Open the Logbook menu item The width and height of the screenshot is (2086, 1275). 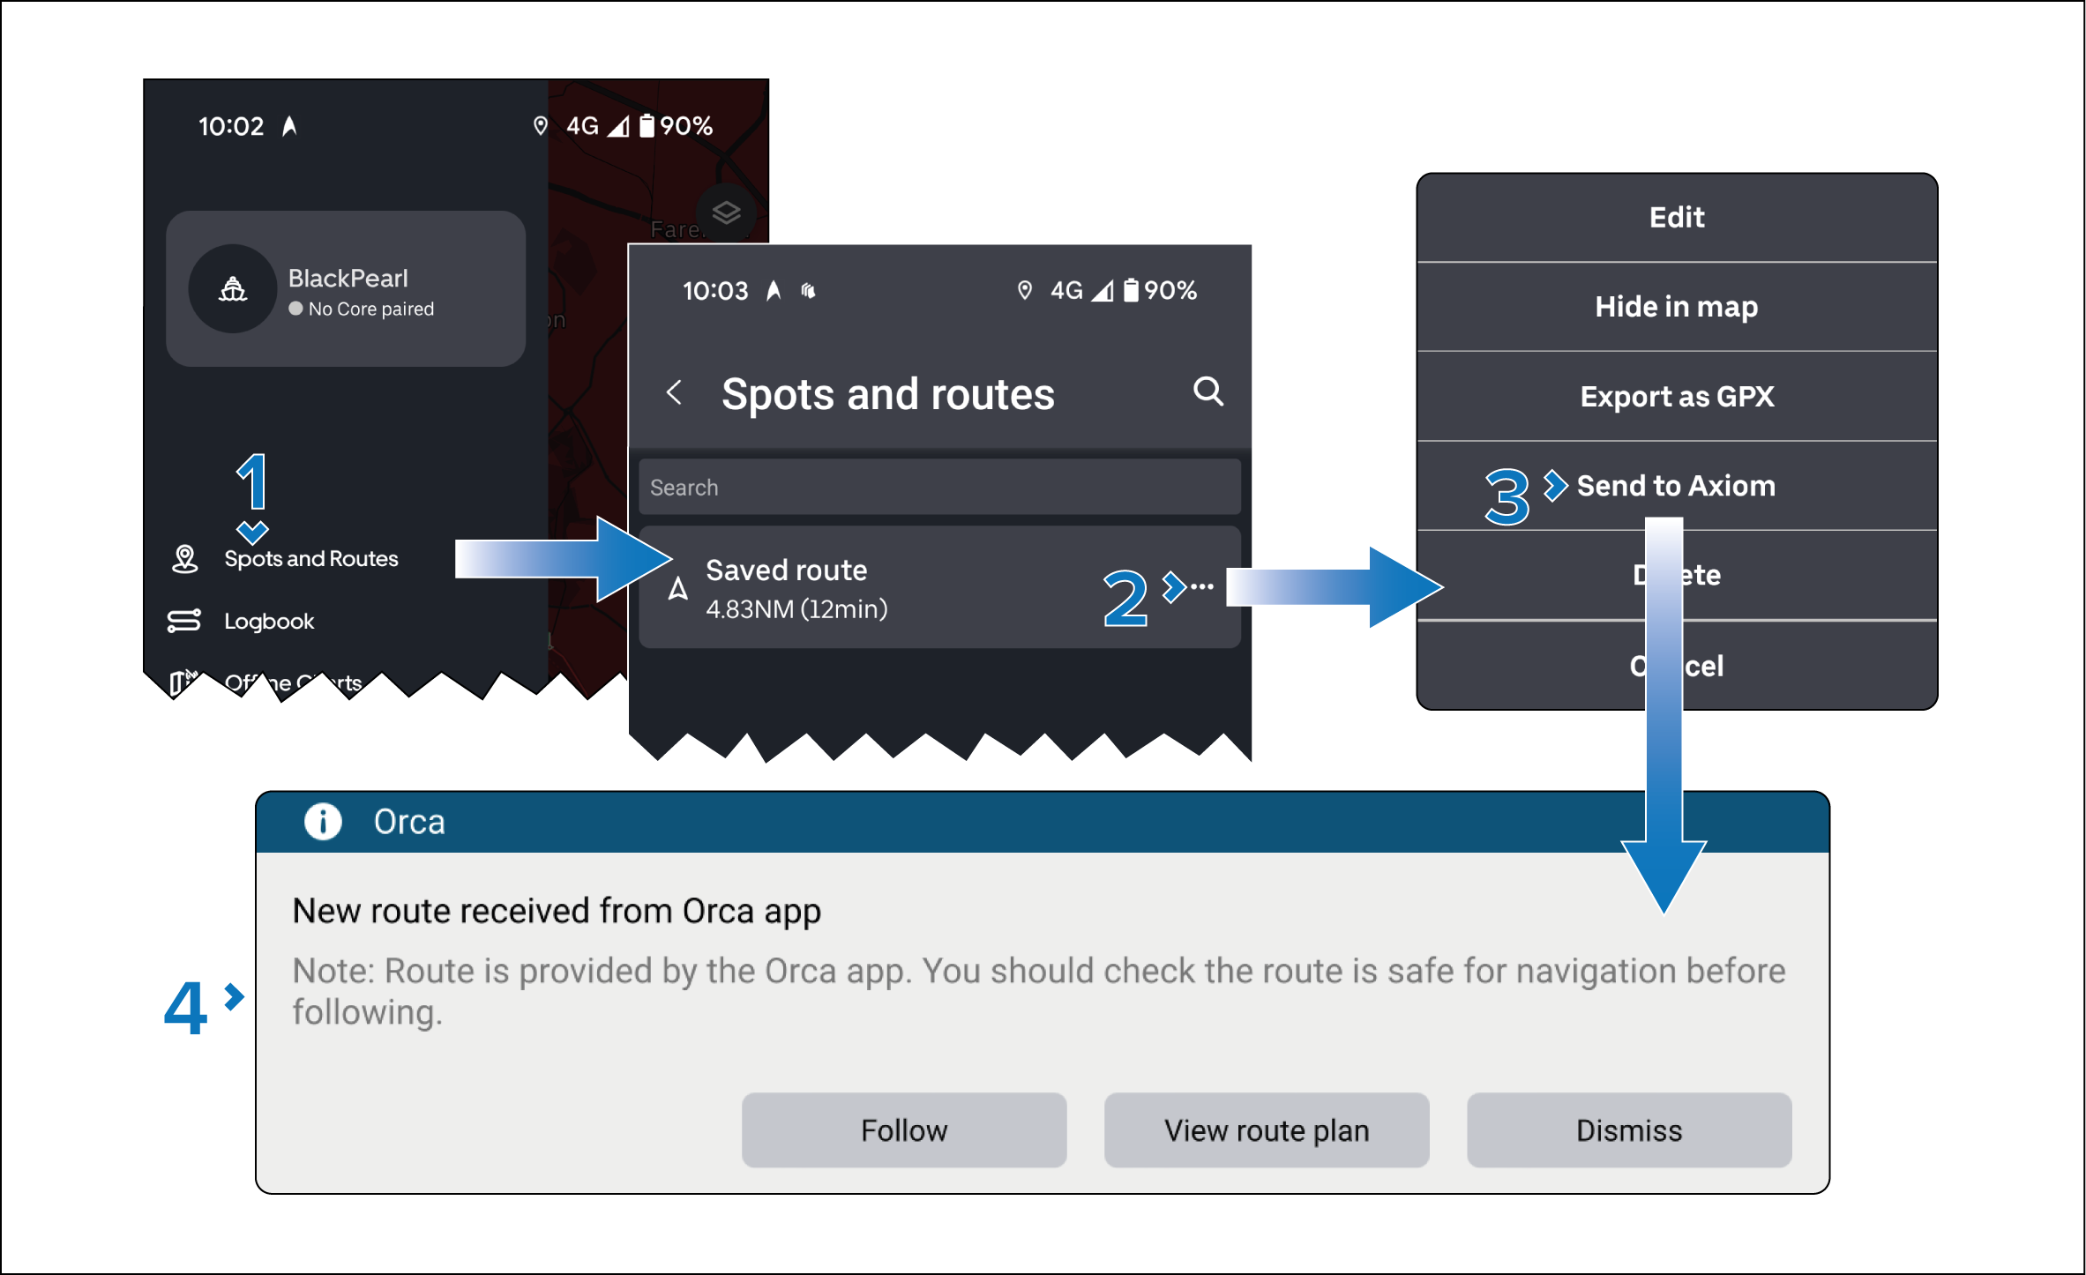(269, 621)
